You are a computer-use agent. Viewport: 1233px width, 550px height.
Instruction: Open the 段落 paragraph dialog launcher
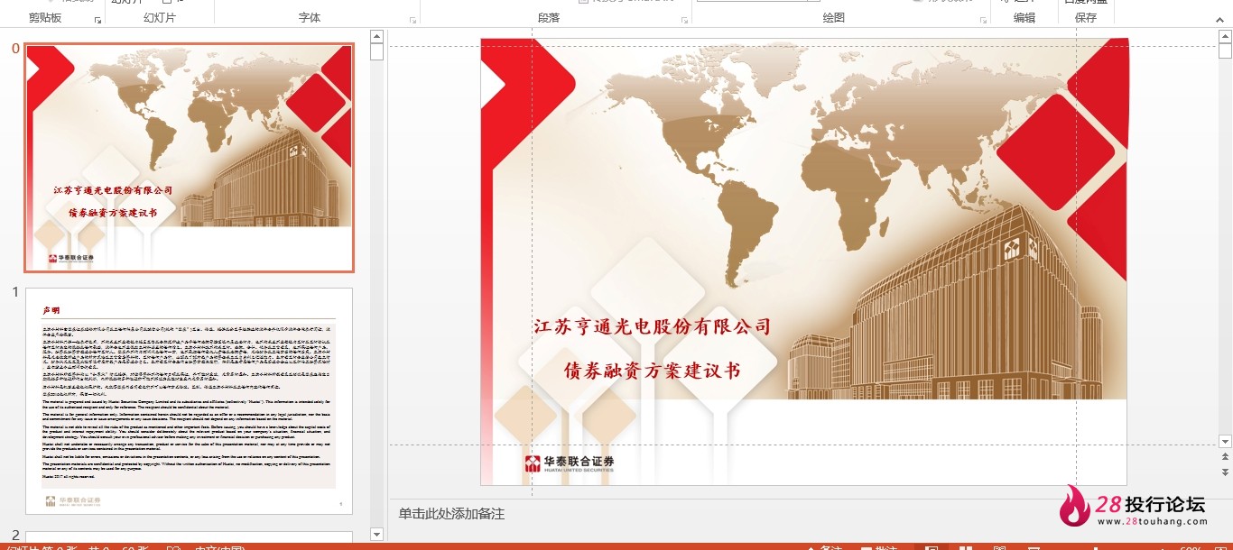(683, 19)
